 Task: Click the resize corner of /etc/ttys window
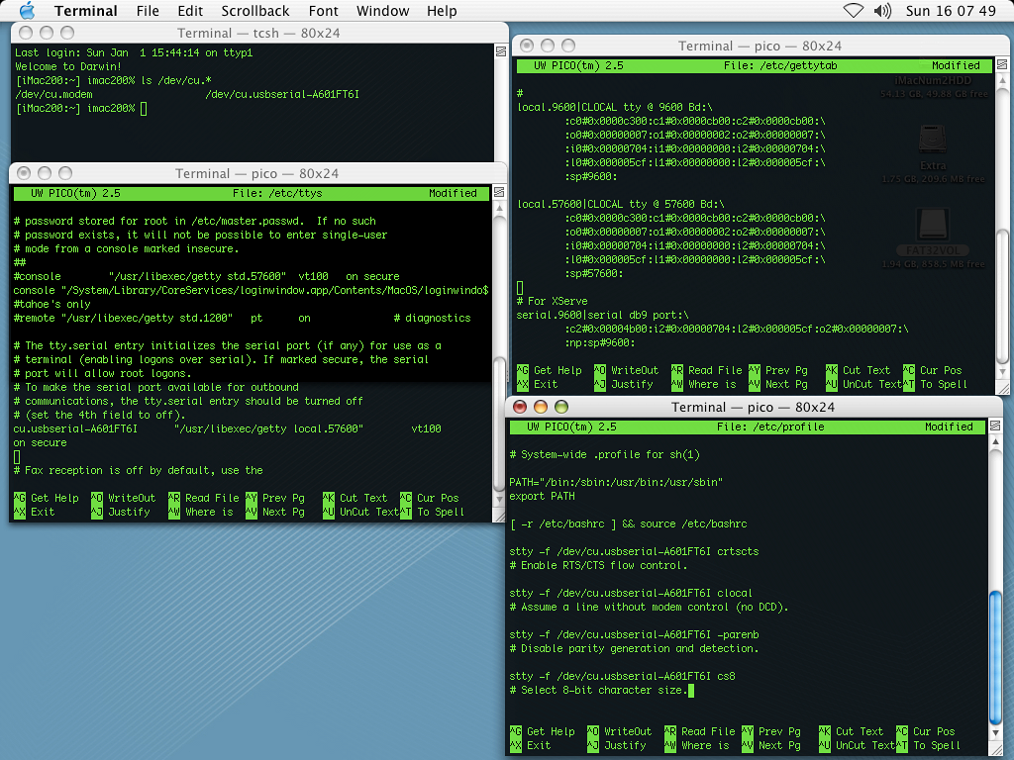[499, 516]
